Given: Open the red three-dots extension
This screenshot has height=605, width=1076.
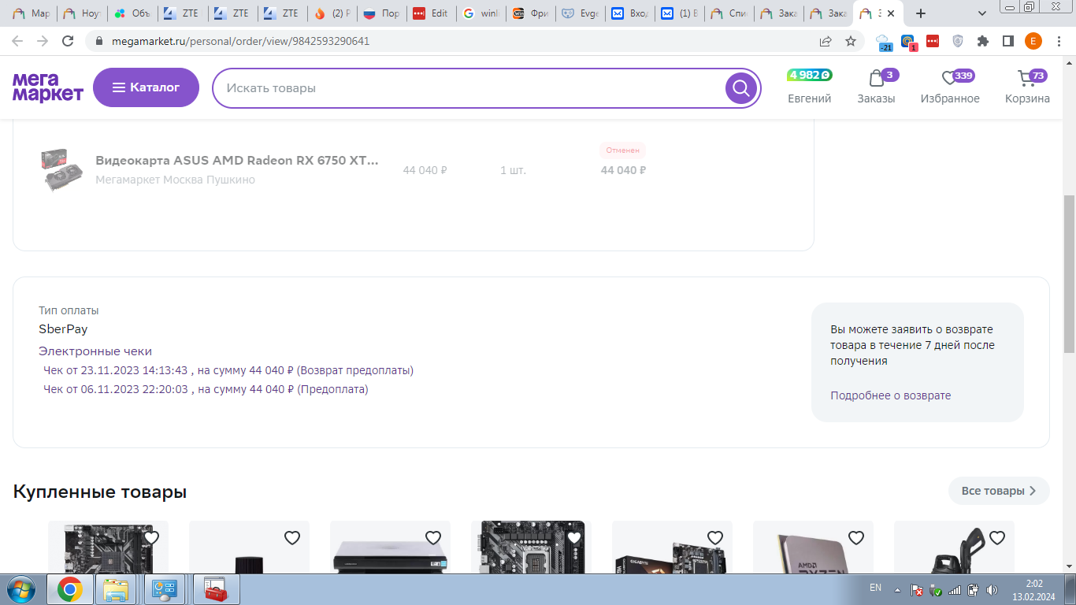Looking at the screenshot, I should point(933,41).
